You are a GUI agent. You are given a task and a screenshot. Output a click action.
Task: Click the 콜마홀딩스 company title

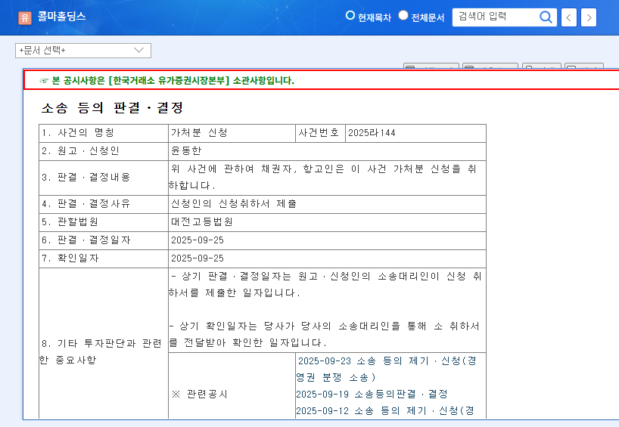tap(61, 16)
